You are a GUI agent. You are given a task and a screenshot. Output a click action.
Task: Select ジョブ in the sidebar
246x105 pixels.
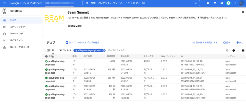coord(21,20)
